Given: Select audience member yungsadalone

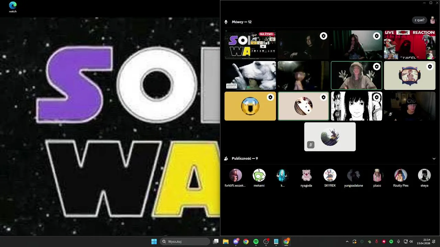Looking at the screenshot, I should [354, 178].
